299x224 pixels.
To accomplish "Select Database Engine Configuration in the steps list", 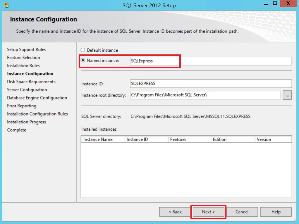I will click(37, 98).
